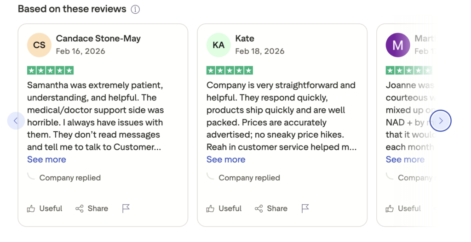Click the info icon beside review heading
This screenshot has height=242, width=471.
135,9
